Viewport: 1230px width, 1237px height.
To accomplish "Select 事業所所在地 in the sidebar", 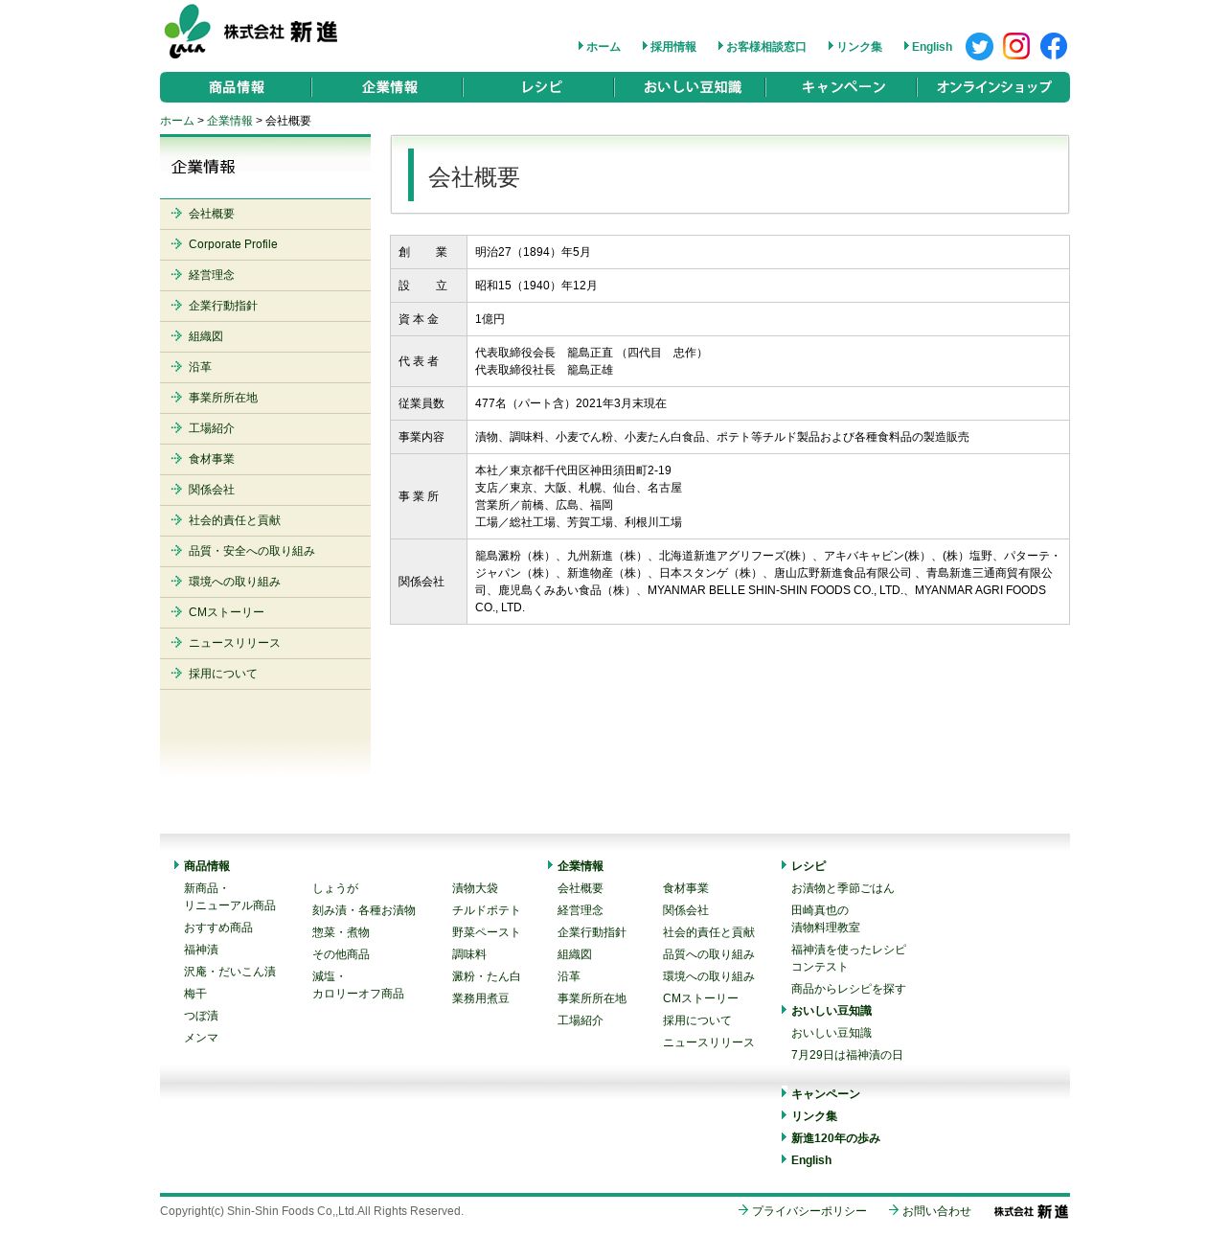I will [x=265, y=398].
